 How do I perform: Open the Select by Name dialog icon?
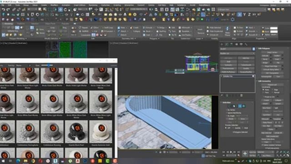(x=45, y=10)
